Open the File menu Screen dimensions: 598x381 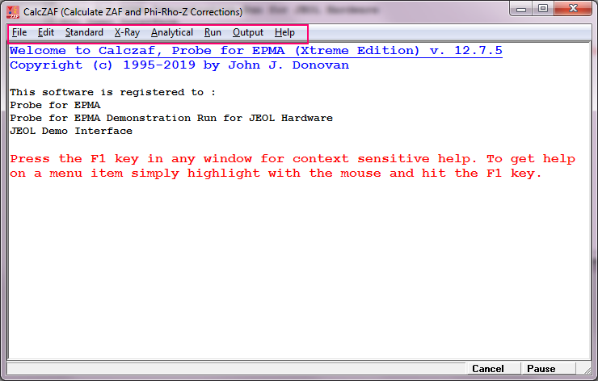tap(19, 32)
